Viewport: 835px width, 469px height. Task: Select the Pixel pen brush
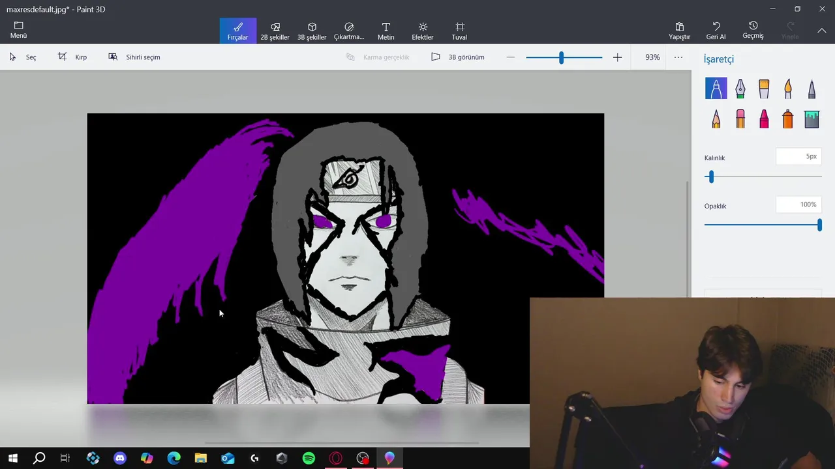[x=812, y=88]
